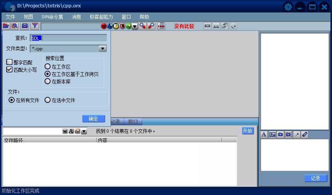Click the toolbar search input field

pyautogui.click(x=71, y=26)
